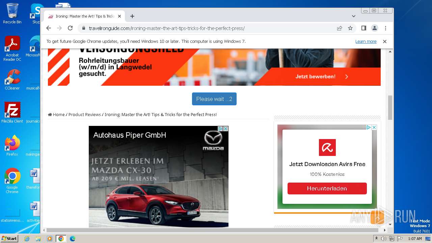Open the Action Center flag icon
Image resolution: width=432 pixels, height=243 pixels.
(400, 239)
